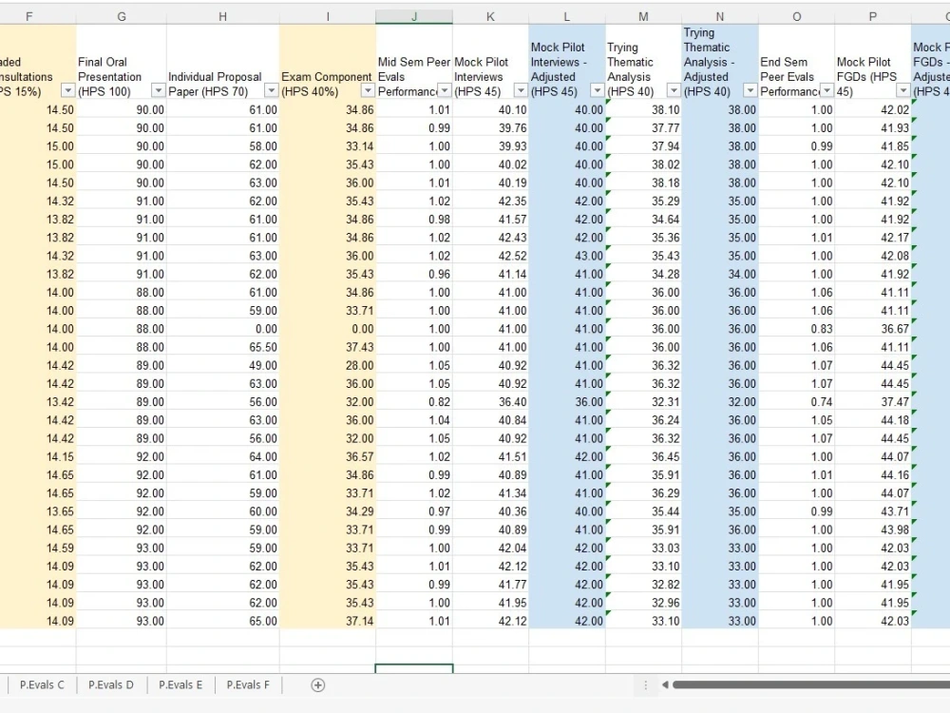Viewport: 950px width, 713px height.
Task: Open filter dropdown for Final Oral Presentation
Action: coord(158,91)
